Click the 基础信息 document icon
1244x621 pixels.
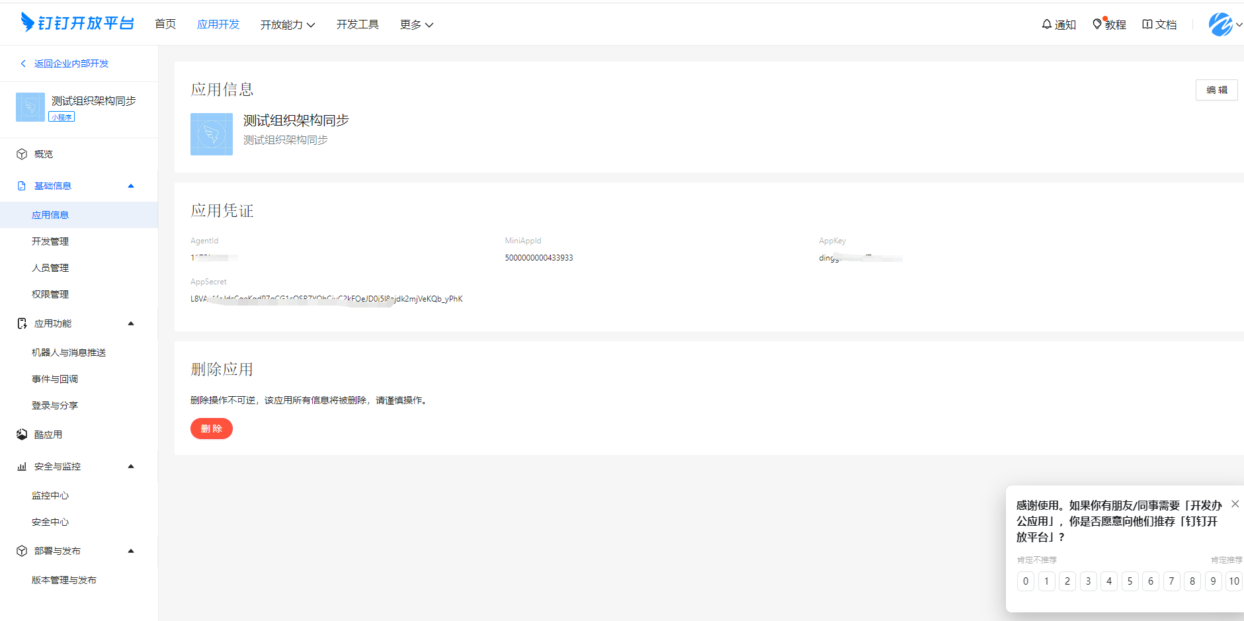pos(22,186)
